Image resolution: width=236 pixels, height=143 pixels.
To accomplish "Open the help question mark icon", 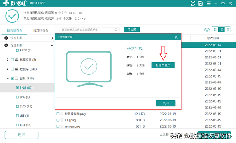I will coord(193,3).
